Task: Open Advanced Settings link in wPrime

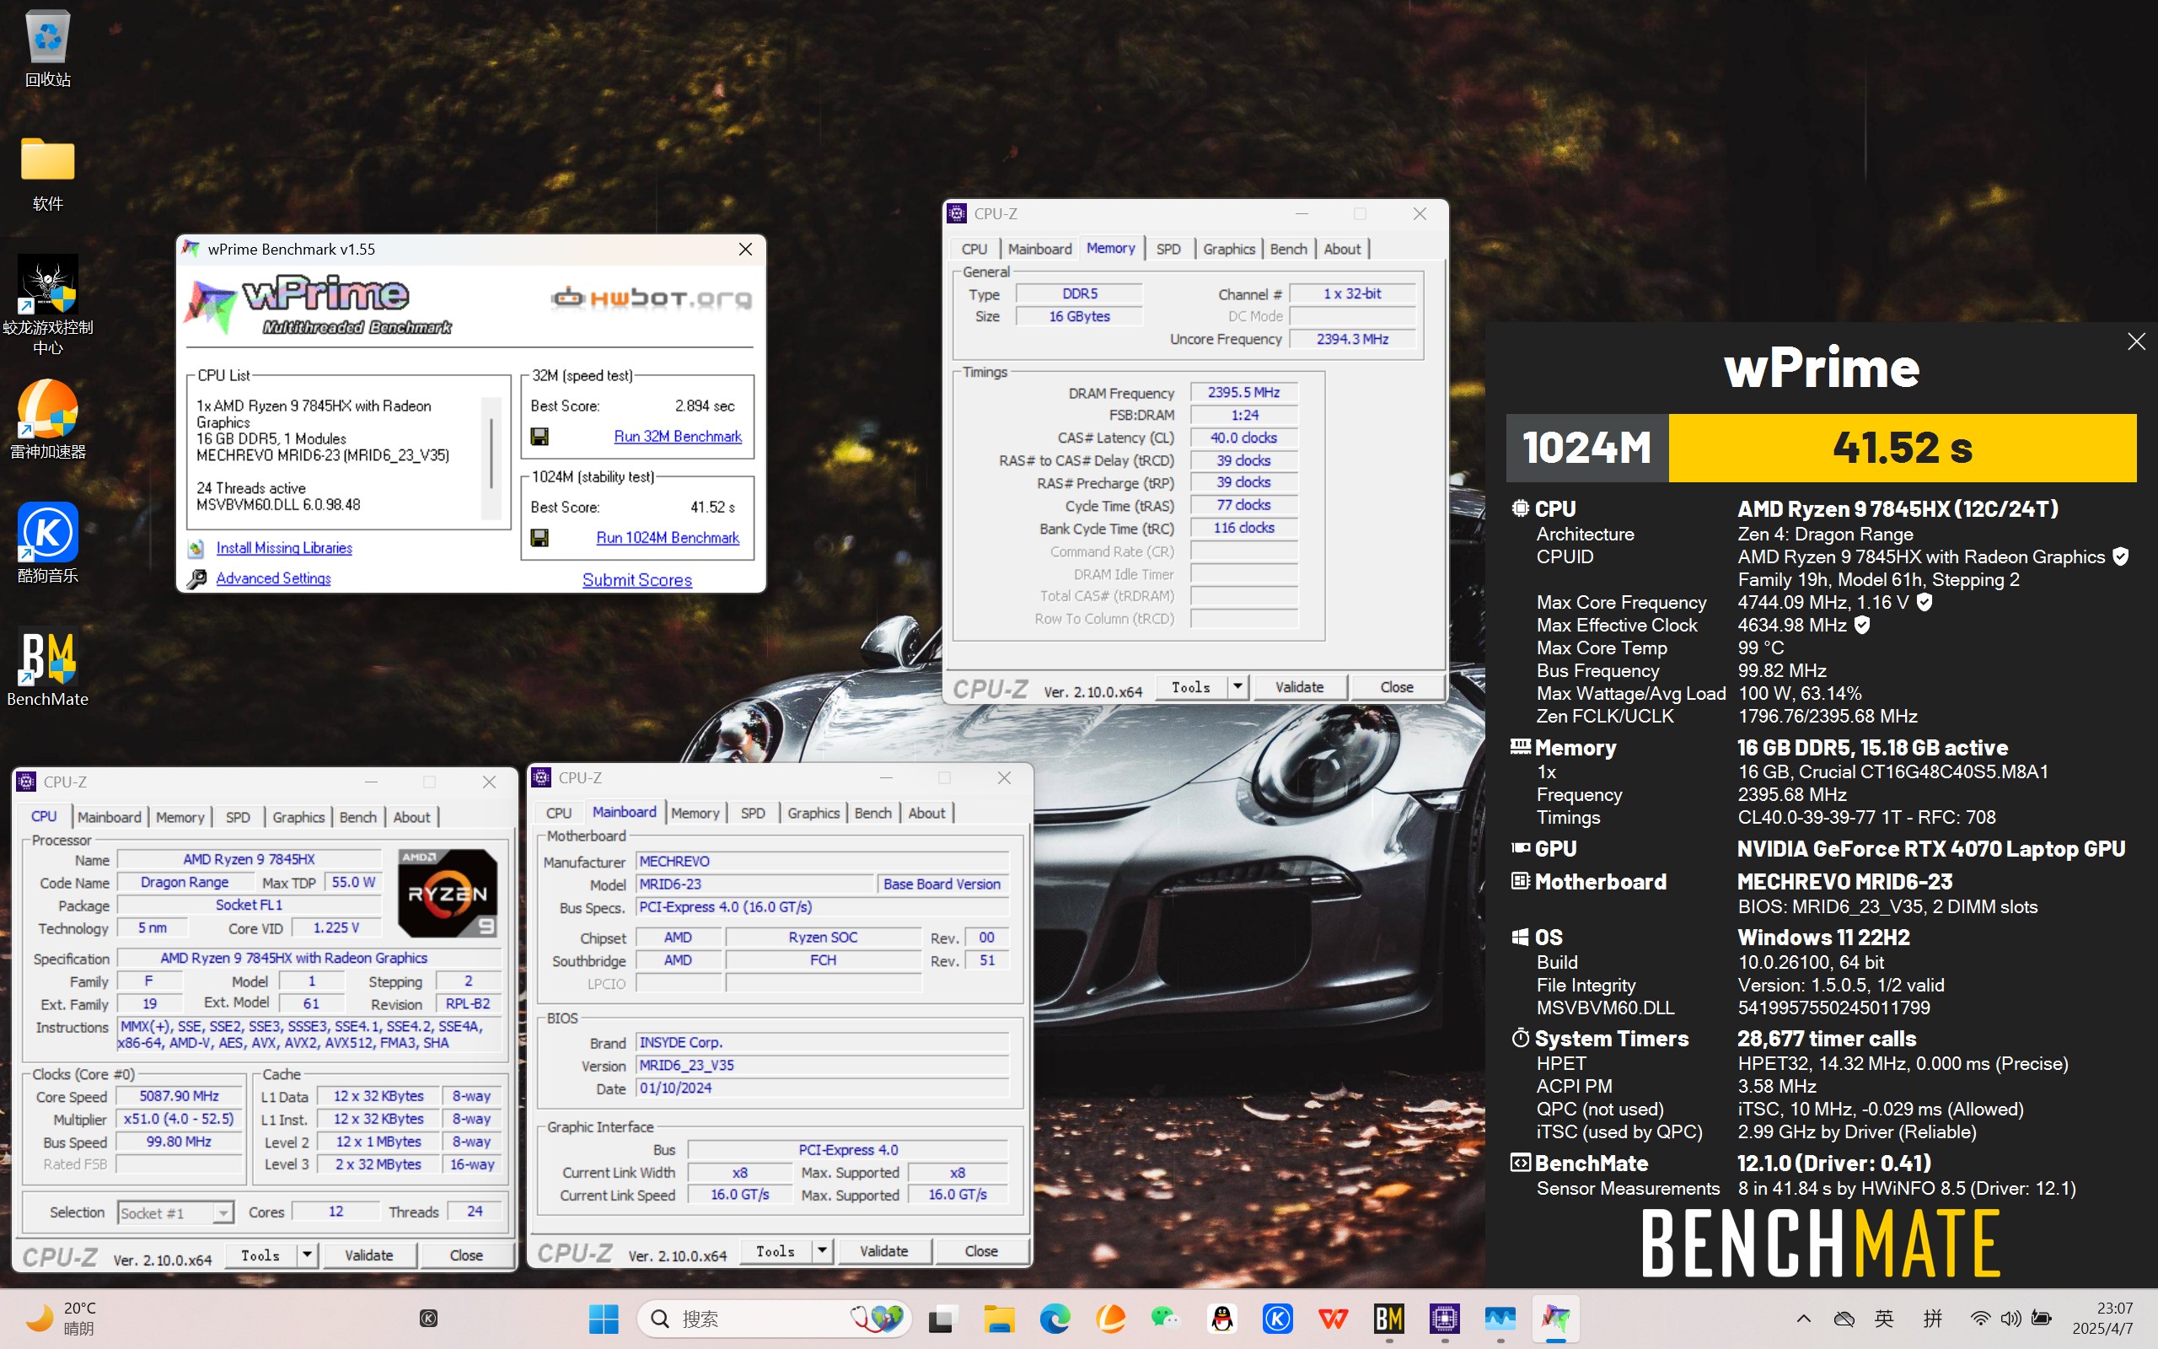Action: click(273, 578)
